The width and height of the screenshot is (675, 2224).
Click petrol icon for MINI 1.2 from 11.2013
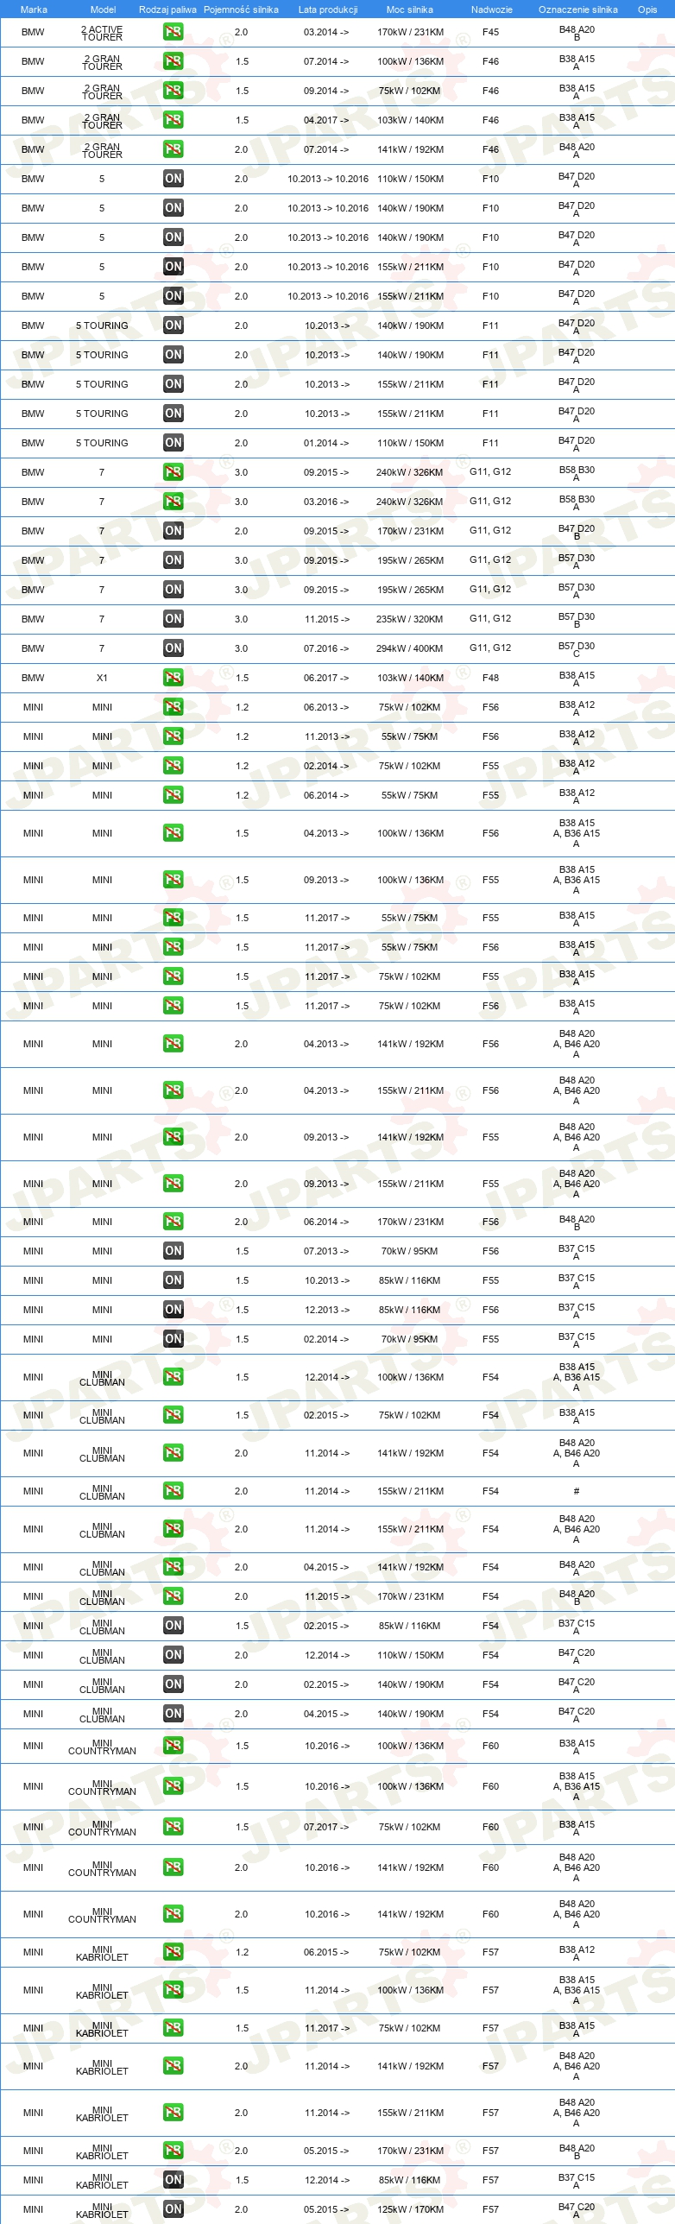pos(173,736)
